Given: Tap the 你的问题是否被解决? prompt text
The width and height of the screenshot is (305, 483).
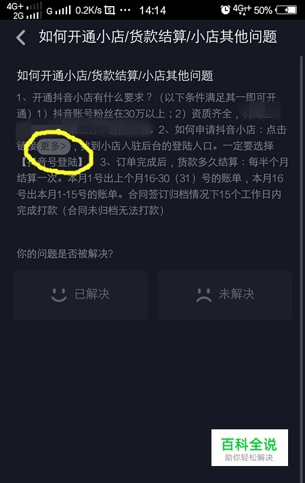Looking at the screenshot, I should click(65, 253).
